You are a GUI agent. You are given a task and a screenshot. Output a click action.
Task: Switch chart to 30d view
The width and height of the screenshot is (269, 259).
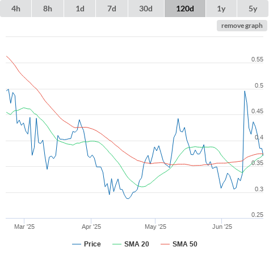146,9
